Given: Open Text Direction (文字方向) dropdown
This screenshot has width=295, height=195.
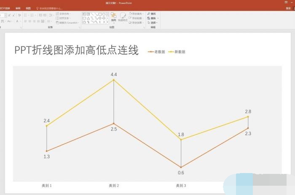Looking at the screenshot, I should [x=64, y=14].
